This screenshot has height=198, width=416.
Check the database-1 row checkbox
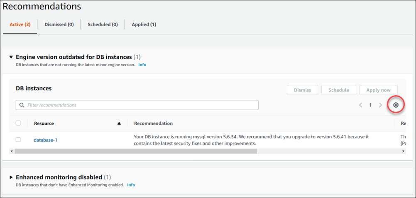click(x=18, y=140)
